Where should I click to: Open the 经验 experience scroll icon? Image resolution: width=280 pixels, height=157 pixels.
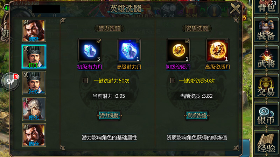click(266, 142)
